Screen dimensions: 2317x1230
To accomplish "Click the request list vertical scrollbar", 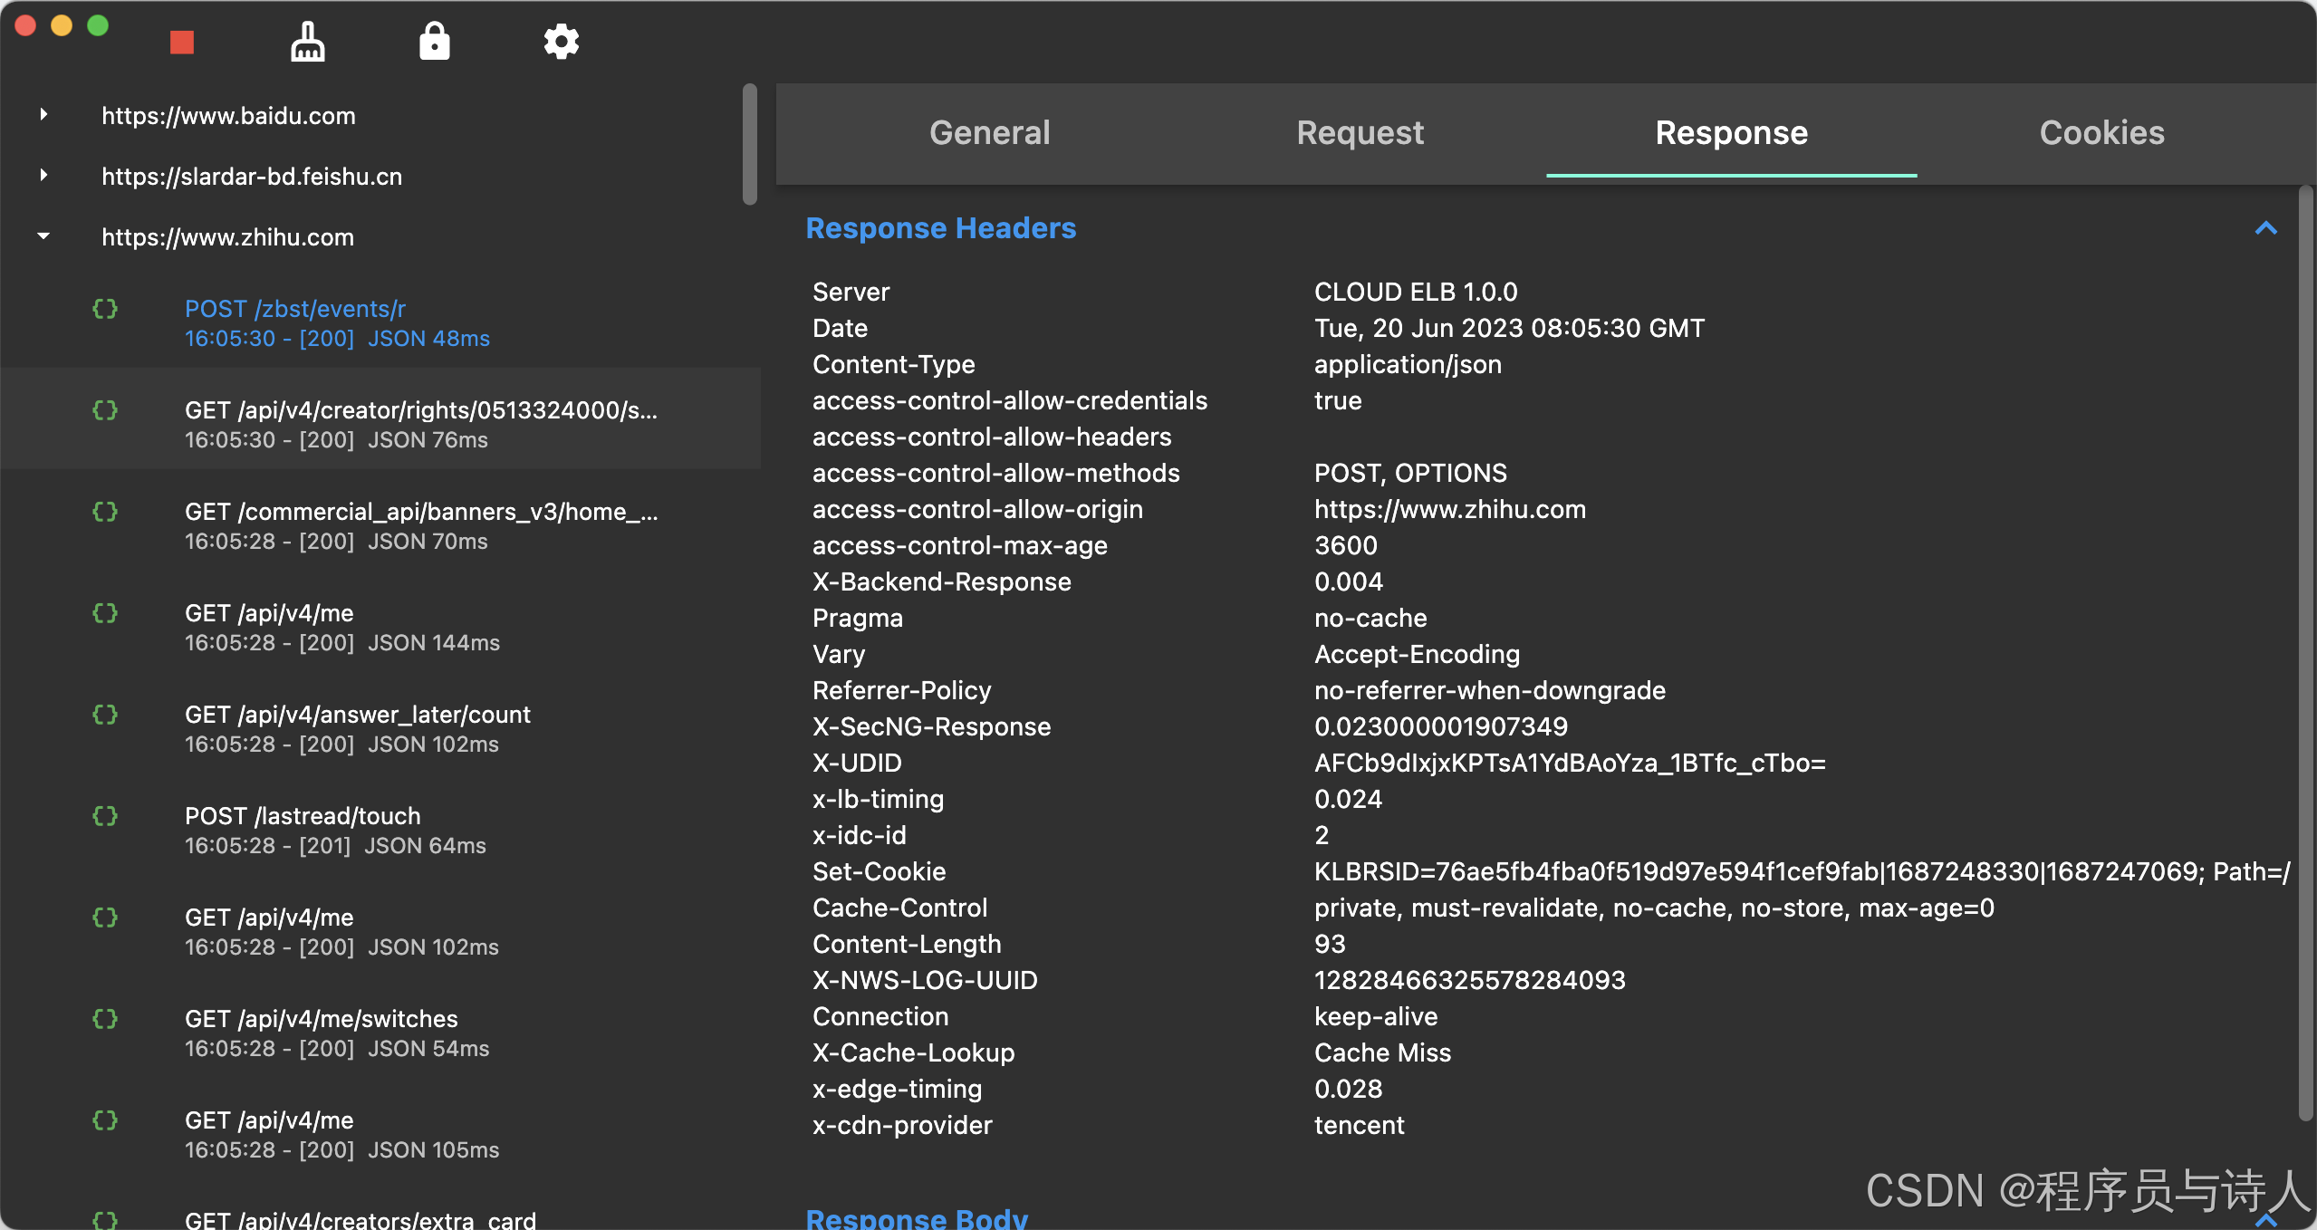I will [x=749, y=145].
